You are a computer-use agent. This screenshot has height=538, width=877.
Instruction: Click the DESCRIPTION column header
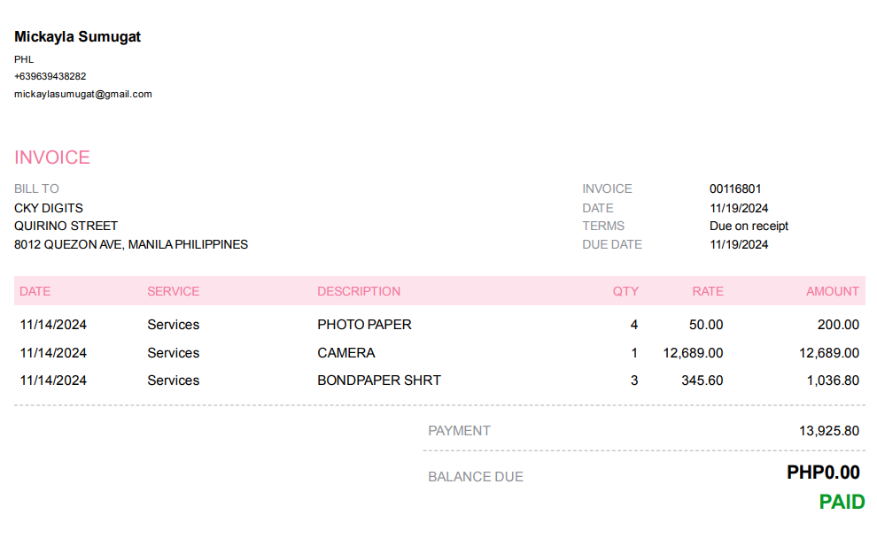(x=359, y=291)
